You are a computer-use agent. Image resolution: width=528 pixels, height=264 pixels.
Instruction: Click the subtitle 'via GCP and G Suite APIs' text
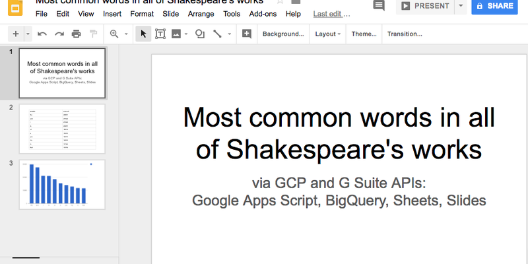tap(339, 183)
